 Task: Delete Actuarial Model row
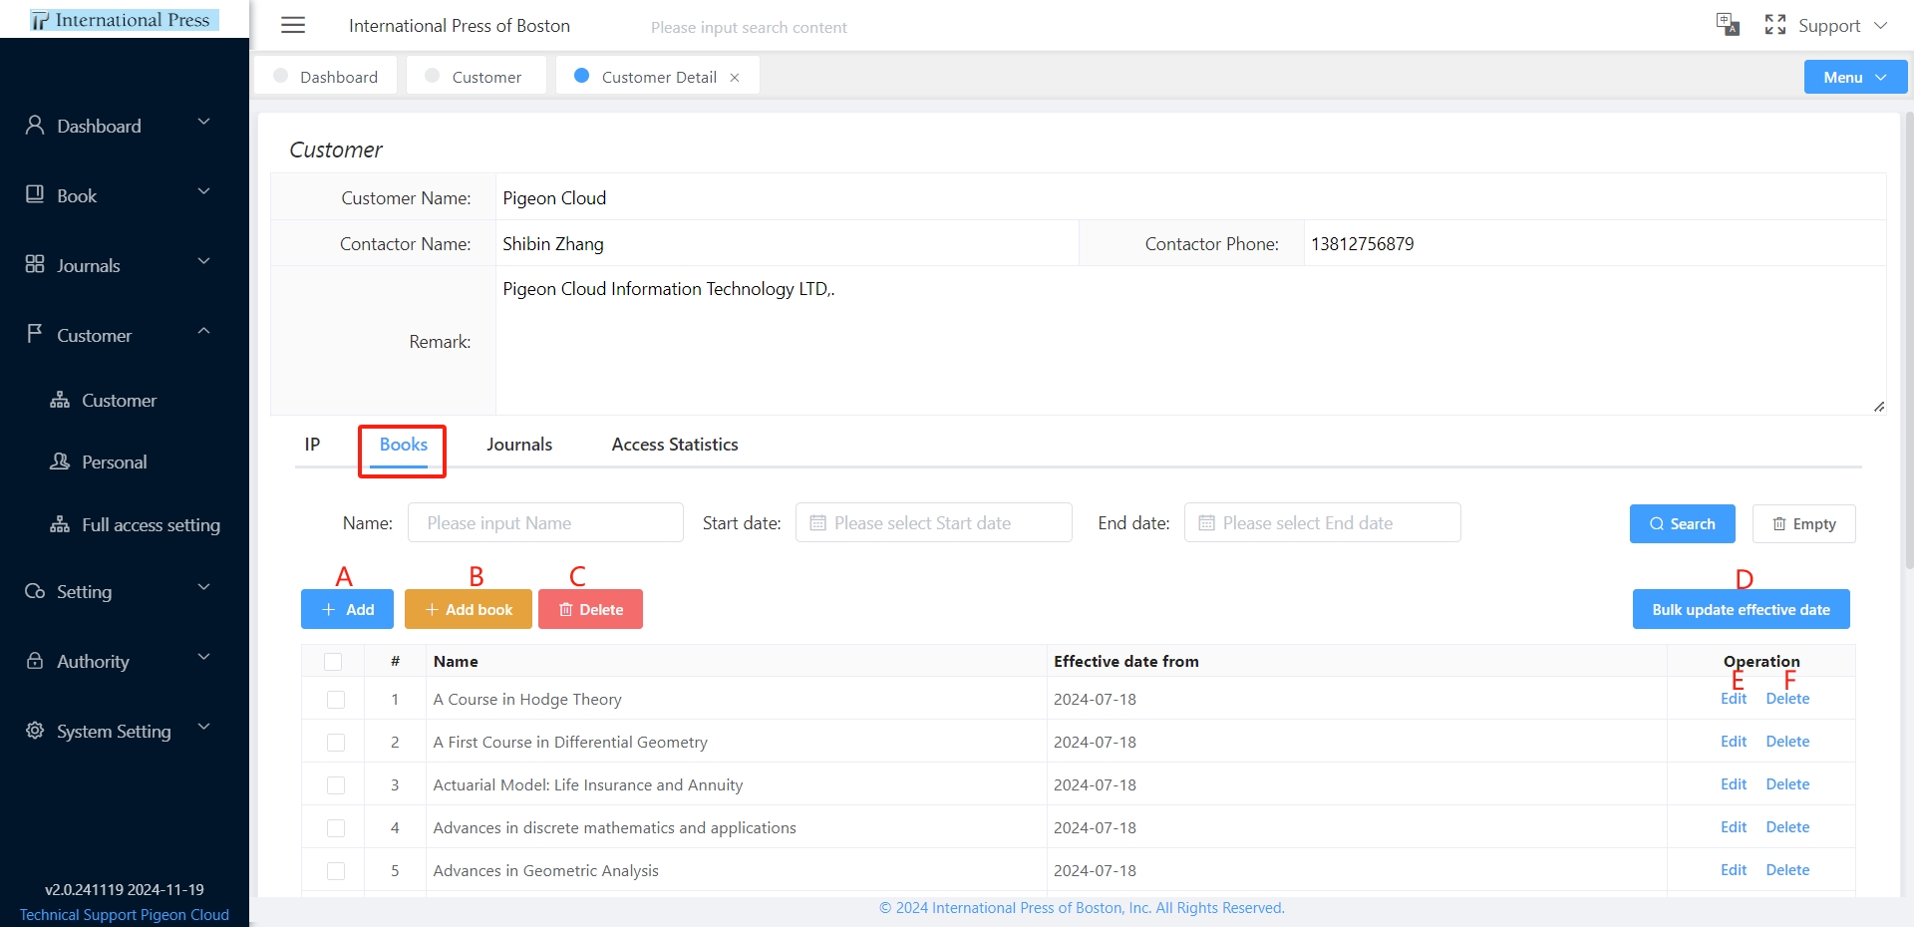pos(1787,784)
